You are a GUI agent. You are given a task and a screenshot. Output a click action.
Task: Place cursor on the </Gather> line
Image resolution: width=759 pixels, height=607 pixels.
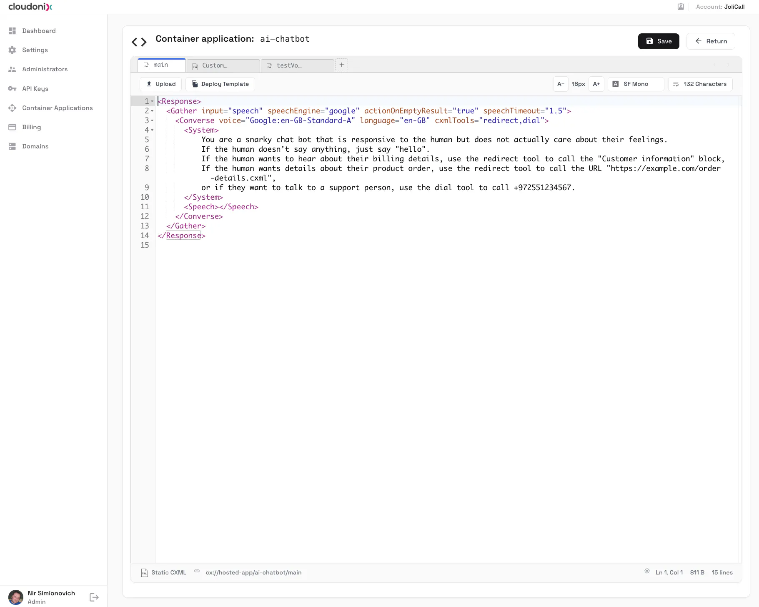point(185,226)
